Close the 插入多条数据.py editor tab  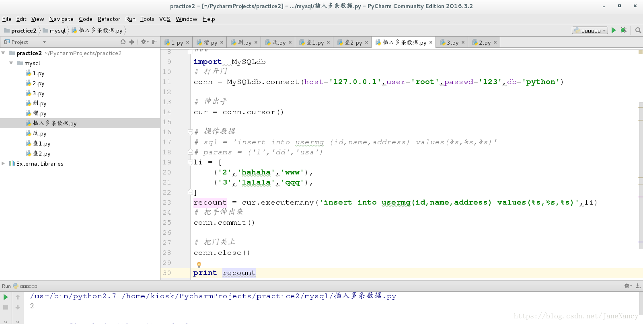(x=431, y=42)
